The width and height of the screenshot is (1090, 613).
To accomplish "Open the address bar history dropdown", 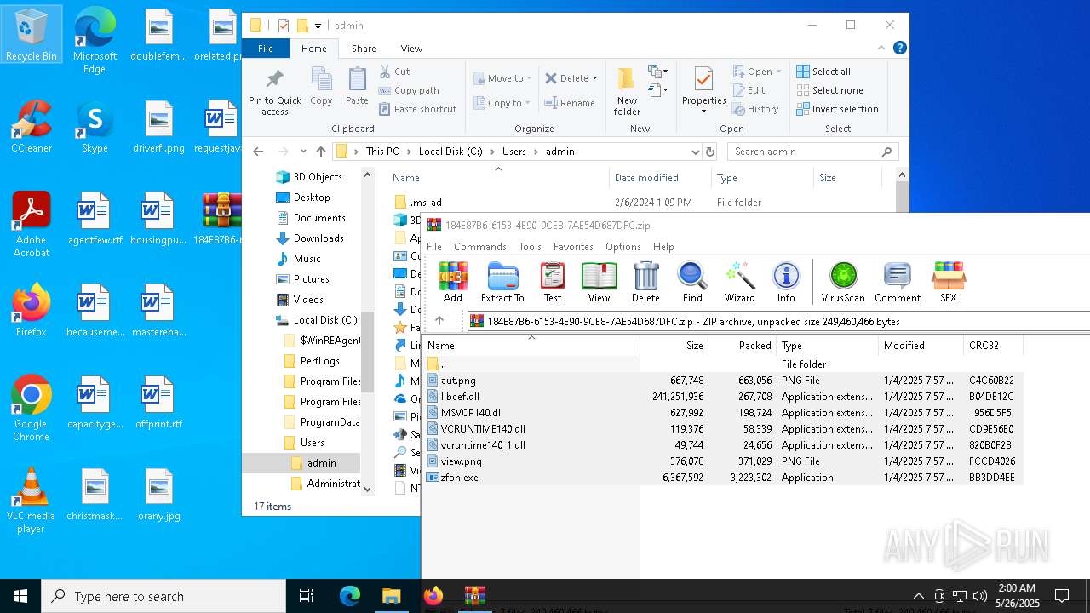I will [x=696, y=152].
